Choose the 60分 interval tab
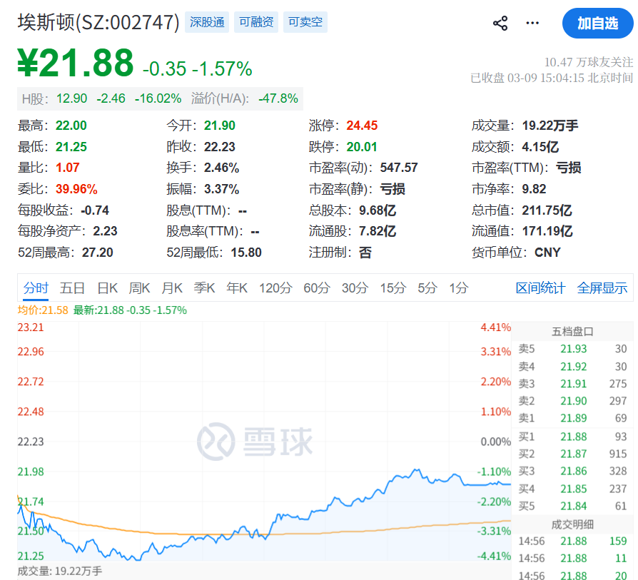638x580 pixels. click(x=317, y=288)
